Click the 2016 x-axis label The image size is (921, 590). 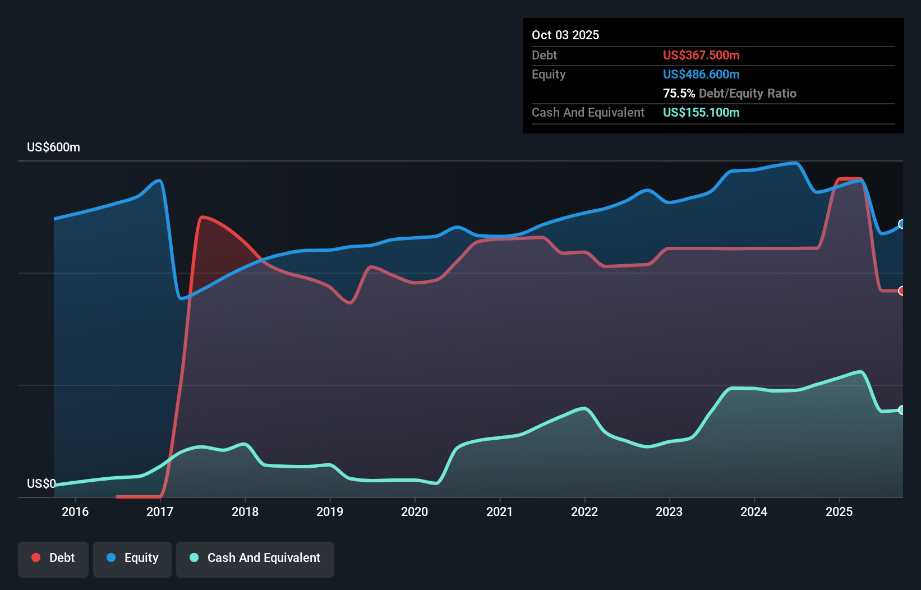[x=75, y=511]
